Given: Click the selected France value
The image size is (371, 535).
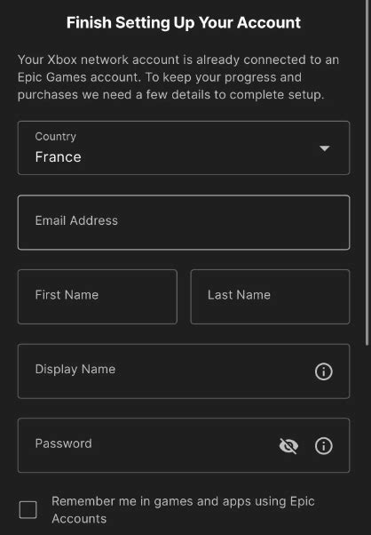Looking at the screenshot, I should (59, 157).
